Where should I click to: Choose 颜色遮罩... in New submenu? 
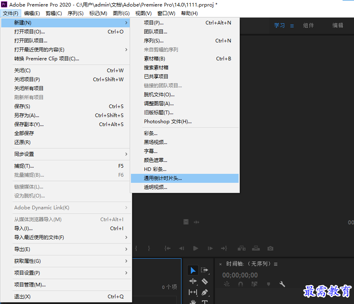(185, 160)
